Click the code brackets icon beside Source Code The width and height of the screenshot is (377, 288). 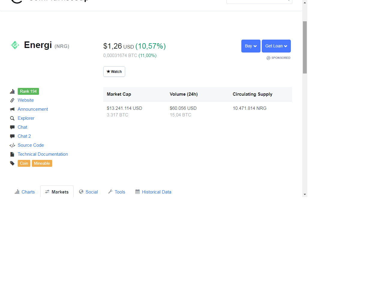12,145
